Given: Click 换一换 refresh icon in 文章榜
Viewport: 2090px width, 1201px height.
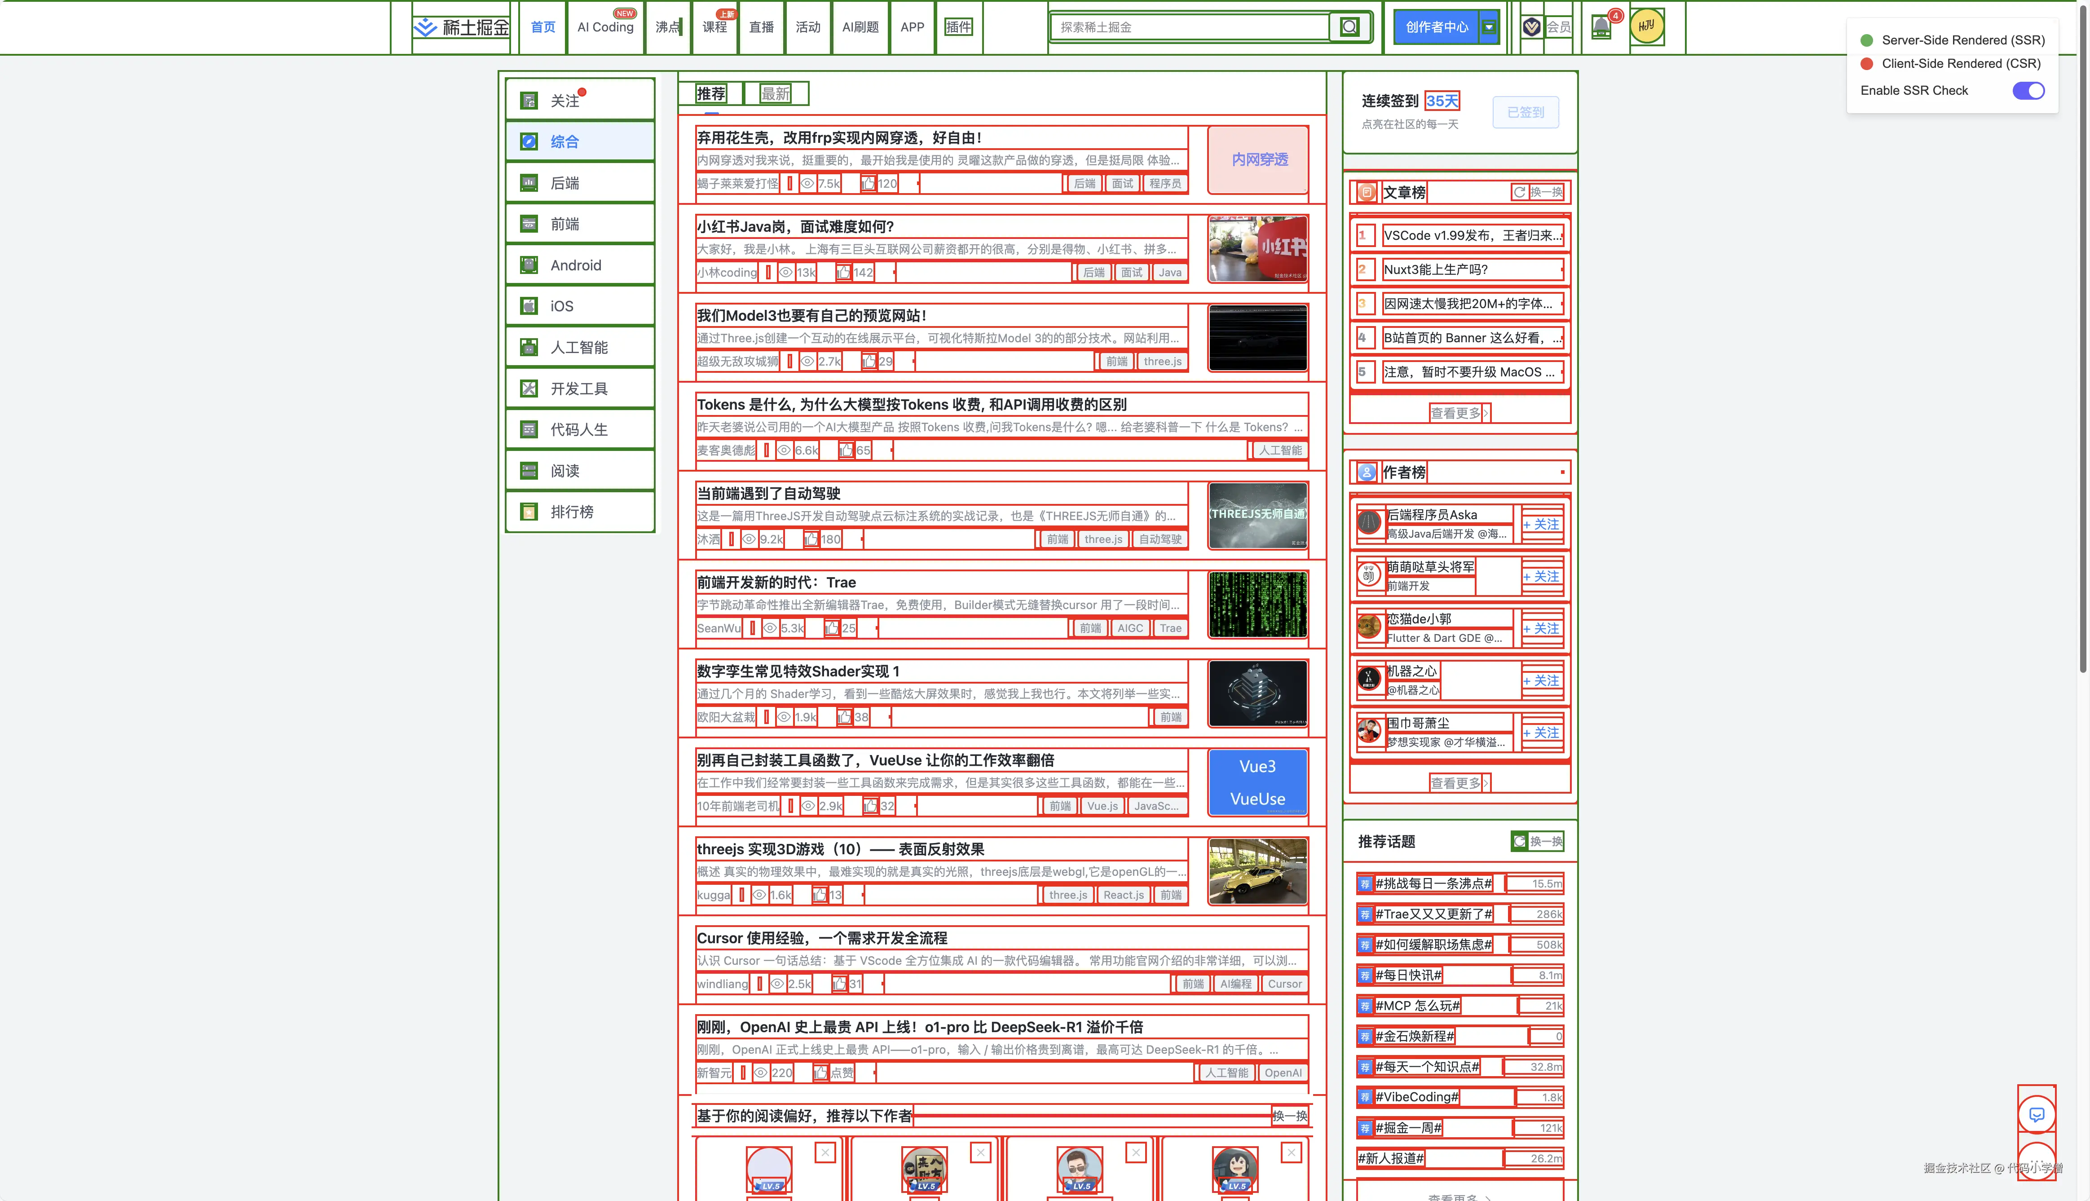Looking at the screenshot, I should pos(1519,192).
